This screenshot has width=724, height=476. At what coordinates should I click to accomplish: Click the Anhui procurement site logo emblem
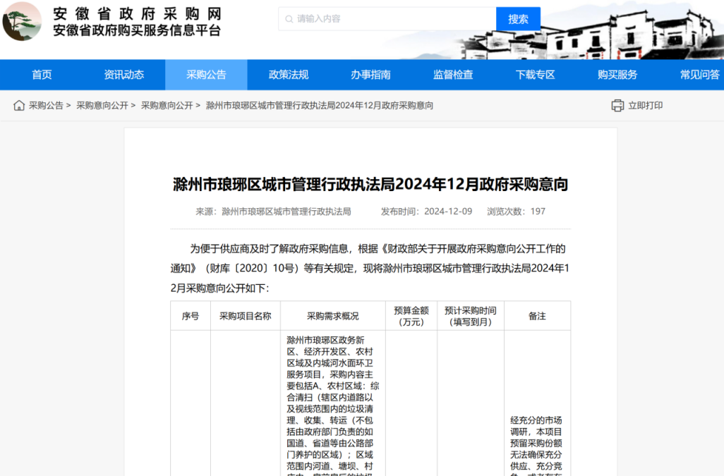22,21
